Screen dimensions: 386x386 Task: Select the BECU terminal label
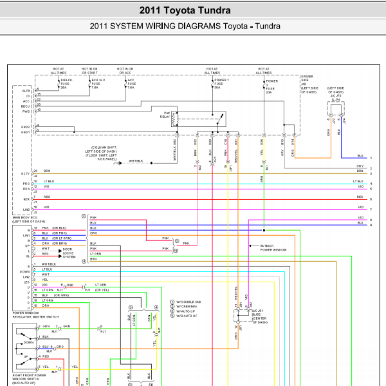tap(25, 106)
